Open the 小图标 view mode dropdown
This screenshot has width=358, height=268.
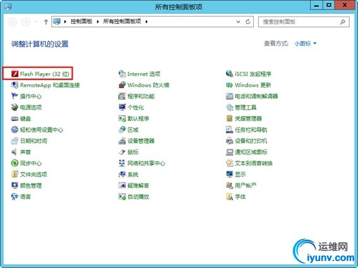305,44
